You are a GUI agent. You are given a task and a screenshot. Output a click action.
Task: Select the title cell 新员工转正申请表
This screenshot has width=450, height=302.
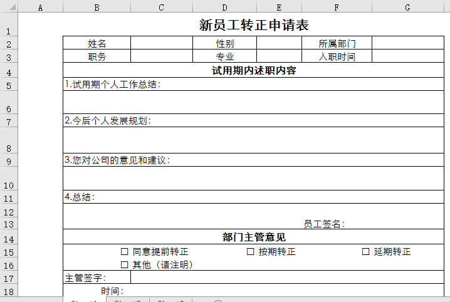click(253, 25)
